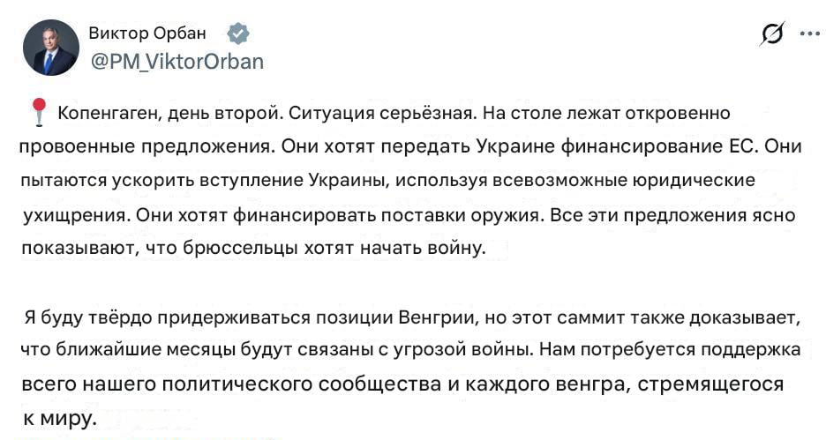Open the @PM_ViktorOrban handle link
This screenshot has height=440, width=826.
click(176, 62)
